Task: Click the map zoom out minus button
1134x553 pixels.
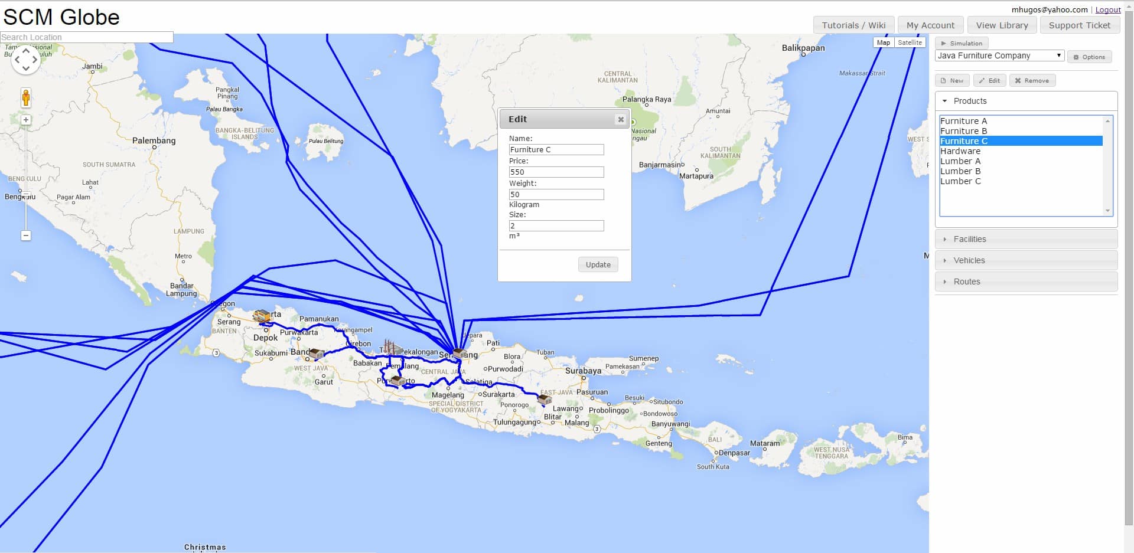Action: click(26, 235)
